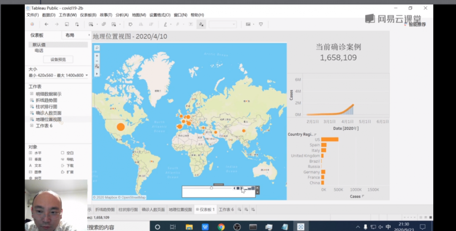Switch to the 折线趋势图 sheet tab at bottom

pos(105,210)
